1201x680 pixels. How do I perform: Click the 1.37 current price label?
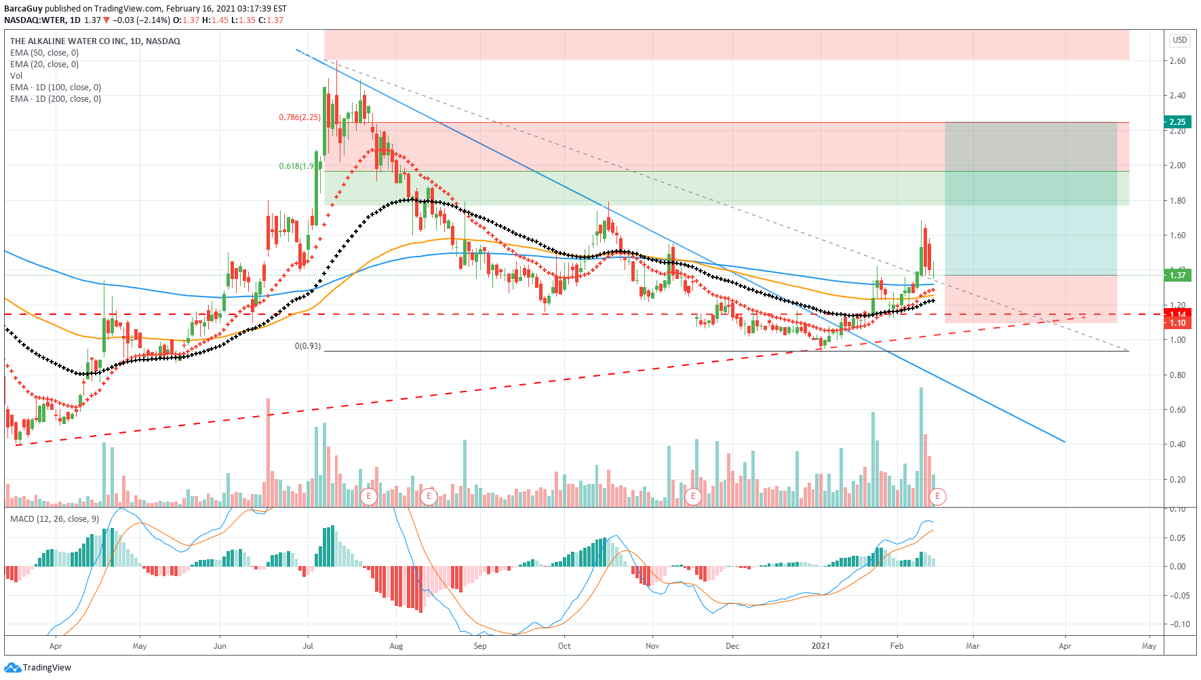(x=1179, y=275)
